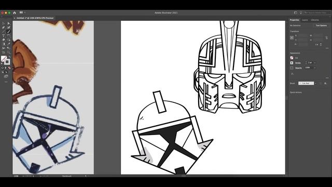Image resolution: width=332 pixels, height=187 pixels.
Task: Close the Untitled-1 document tab
Action: tap(15, 18)
